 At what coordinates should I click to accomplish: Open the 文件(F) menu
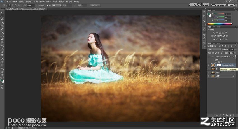click(x=8, y=1)
